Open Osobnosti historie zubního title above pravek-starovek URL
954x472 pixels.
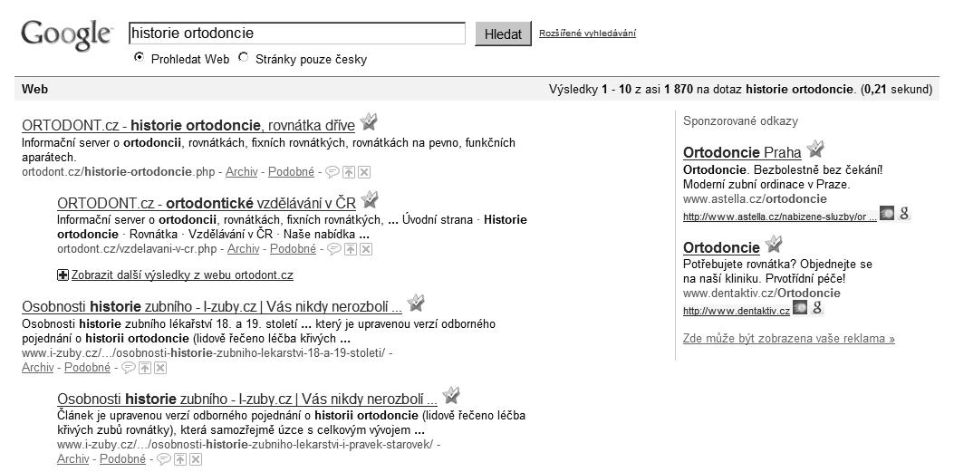[247, 399]
